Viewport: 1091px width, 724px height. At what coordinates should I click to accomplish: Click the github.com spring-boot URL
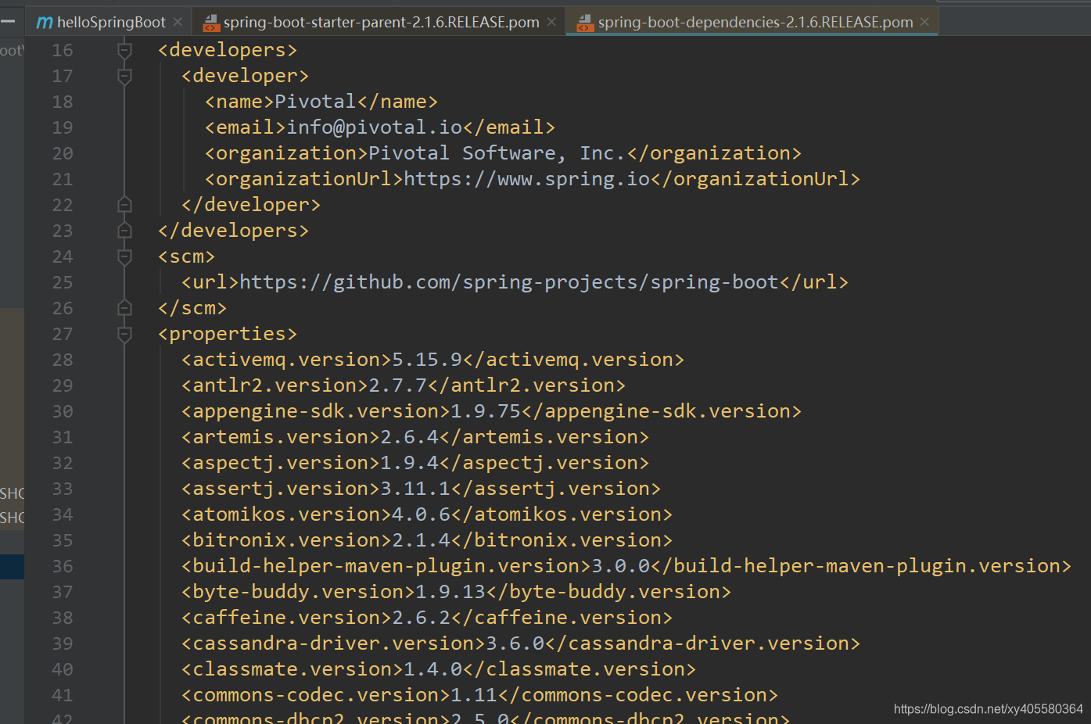[x=509, y=282]
